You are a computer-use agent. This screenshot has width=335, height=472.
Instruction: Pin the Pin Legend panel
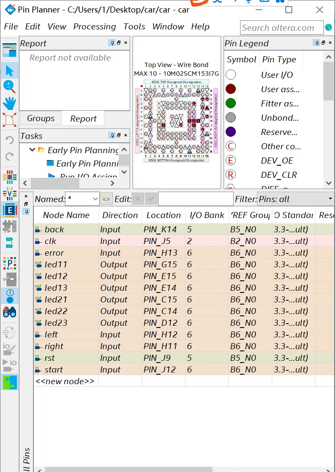click(316, 43)
